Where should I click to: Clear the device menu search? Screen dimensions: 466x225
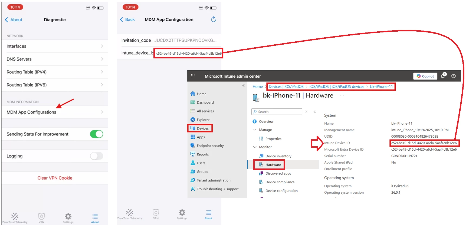(306, 112)
